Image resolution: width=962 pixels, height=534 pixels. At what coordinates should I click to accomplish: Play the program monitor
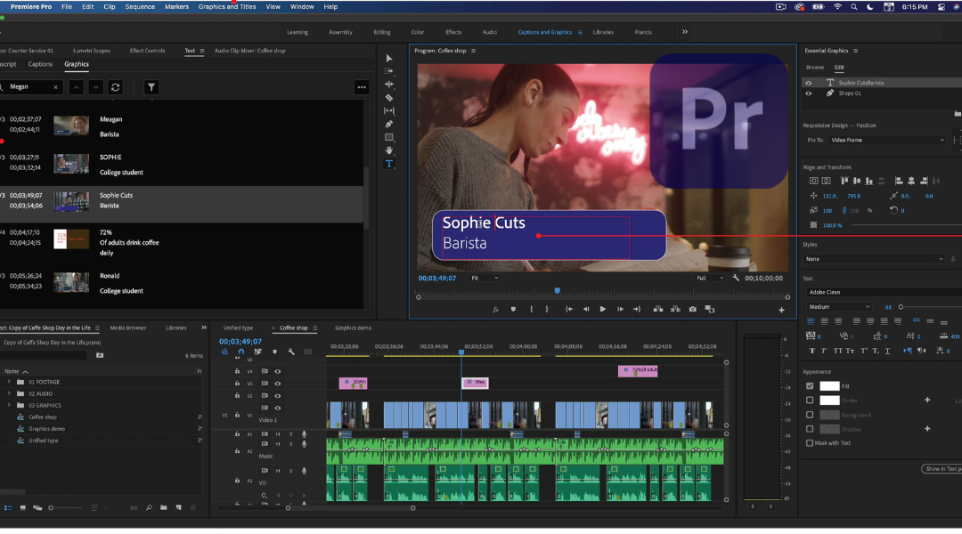pos(602,310)
